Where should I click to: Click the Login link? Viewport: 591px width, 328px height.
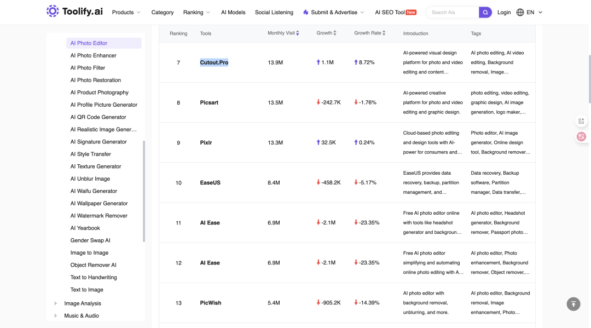point(504,13)
